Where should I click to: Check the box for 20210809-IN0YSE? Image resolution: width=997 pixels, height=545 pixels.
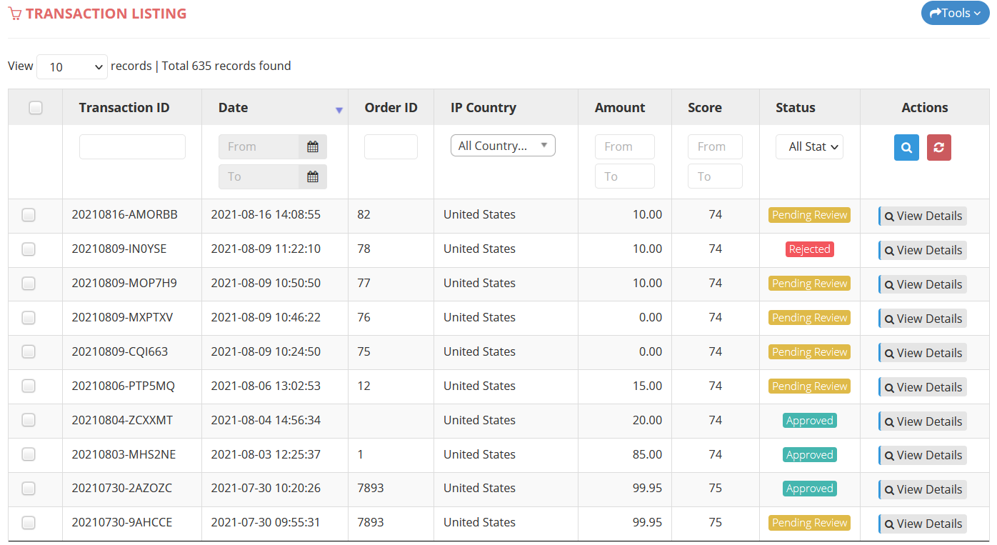29,249
